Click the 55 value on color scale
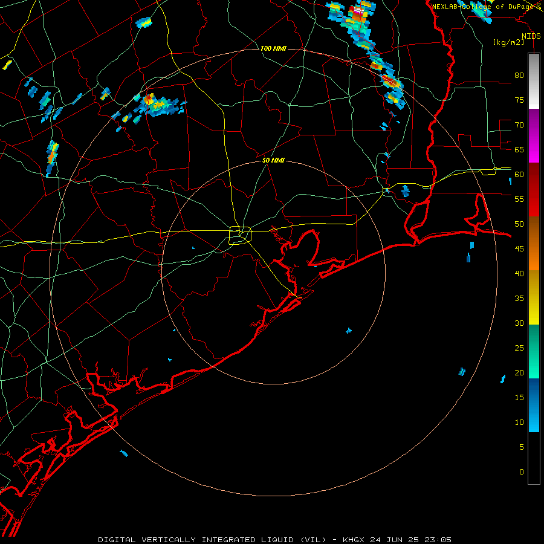 coord(519,199)
